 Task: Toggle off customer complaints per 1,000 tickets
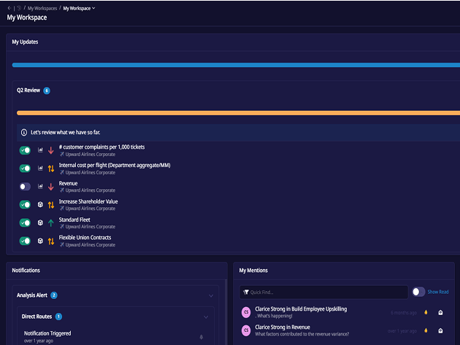click(x=25, y=150)
